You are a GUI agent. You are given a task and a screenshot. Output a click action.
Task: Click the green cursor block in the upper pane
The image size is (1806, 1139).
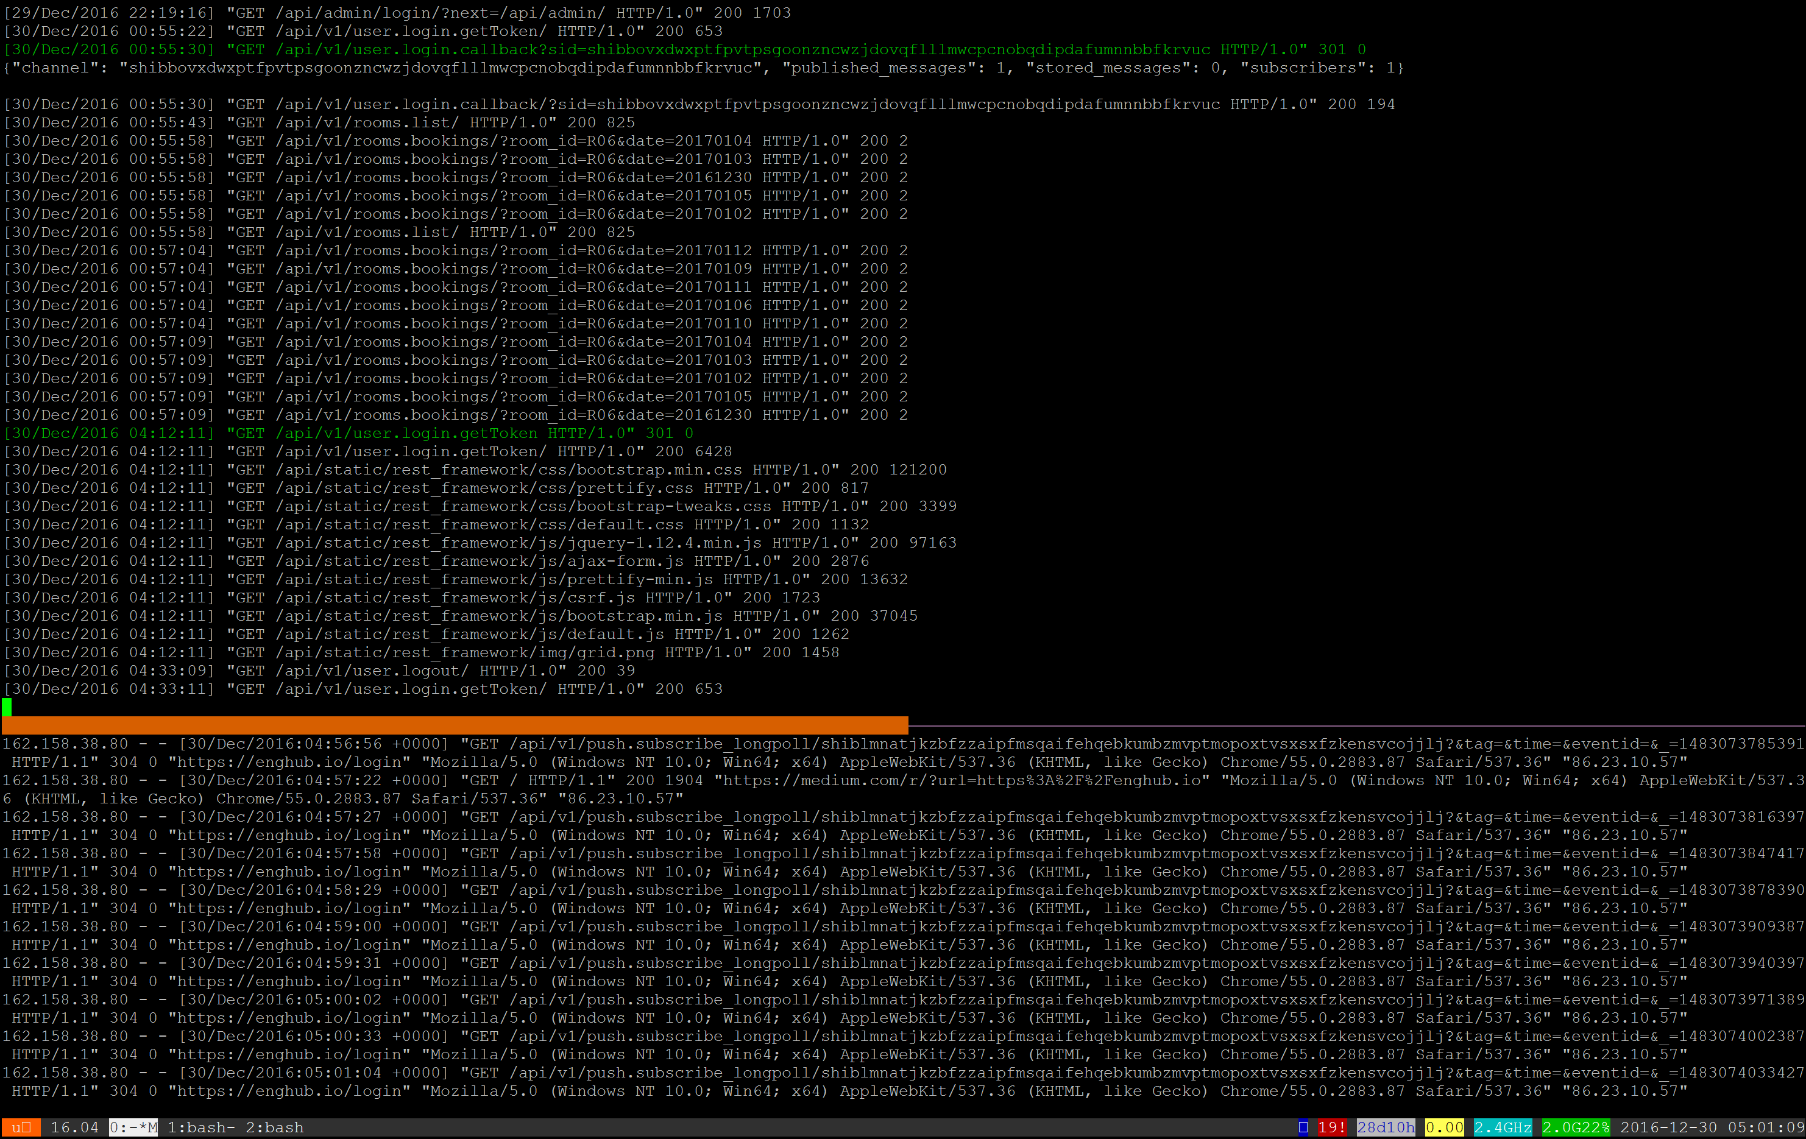pos(7,707)
